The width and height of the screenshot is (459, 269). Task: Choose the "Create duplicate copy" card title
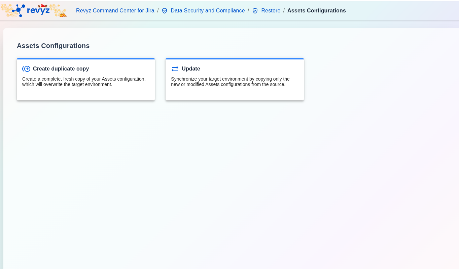tap(61, 69)
